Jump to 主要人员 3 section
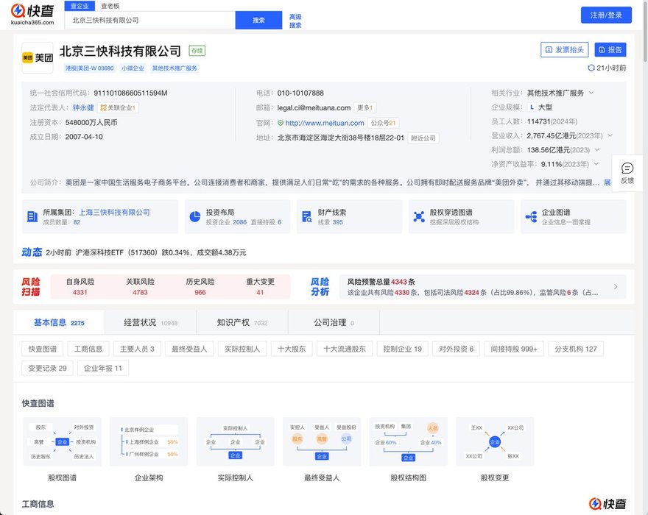Viewport: 648px width, 515px height. (137, 349)
